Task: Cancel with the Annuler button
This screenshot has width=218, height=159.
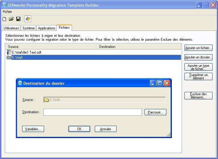Action: (106, 129)
